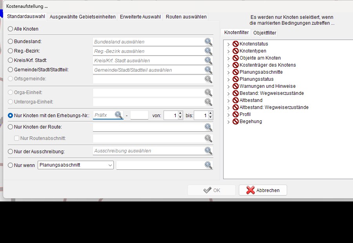The width and height of the screenshot is (353, 243).
Task: Toggle the Knotenstatus filter prohibition icon
Action: coord(235,44)
